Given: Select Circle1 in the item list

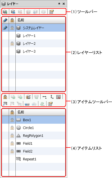Looking at the screenshot, I should coord(34,128).
